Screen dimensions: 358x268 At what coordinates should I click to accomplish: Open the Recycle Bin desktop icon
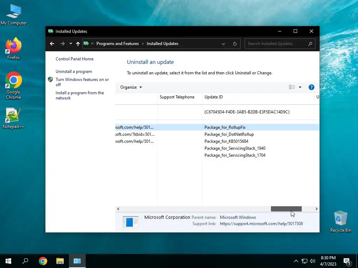(x=341, y=222)
